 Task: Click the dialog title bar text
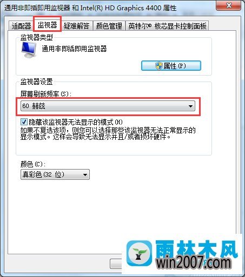(x=90, y=8)
